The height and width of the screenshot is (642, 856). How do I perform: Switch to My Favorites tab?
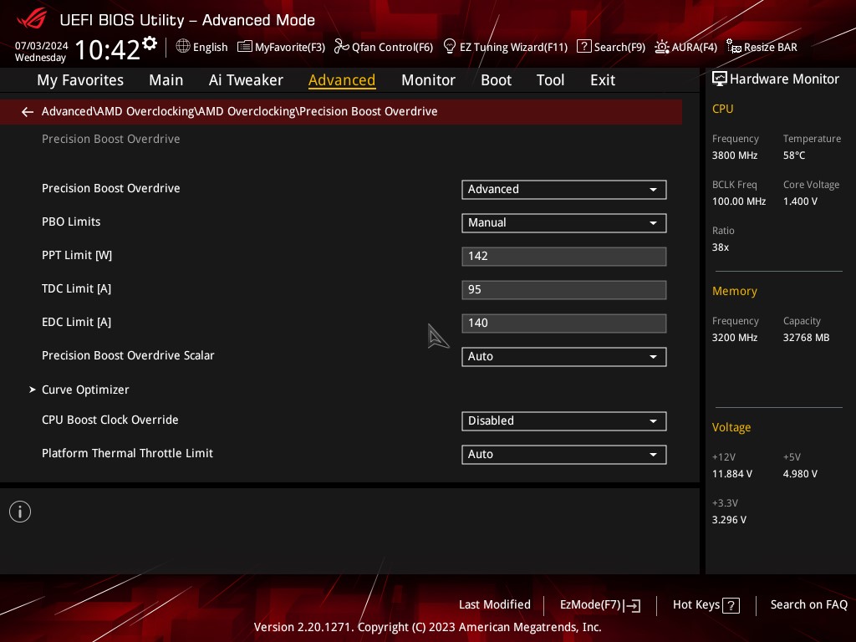click(x=80, y=80)
